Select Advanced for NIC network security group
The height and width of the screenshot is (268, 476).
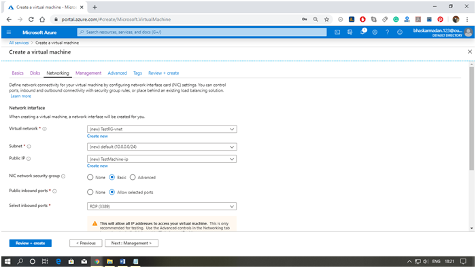click(x=133, y=178)
